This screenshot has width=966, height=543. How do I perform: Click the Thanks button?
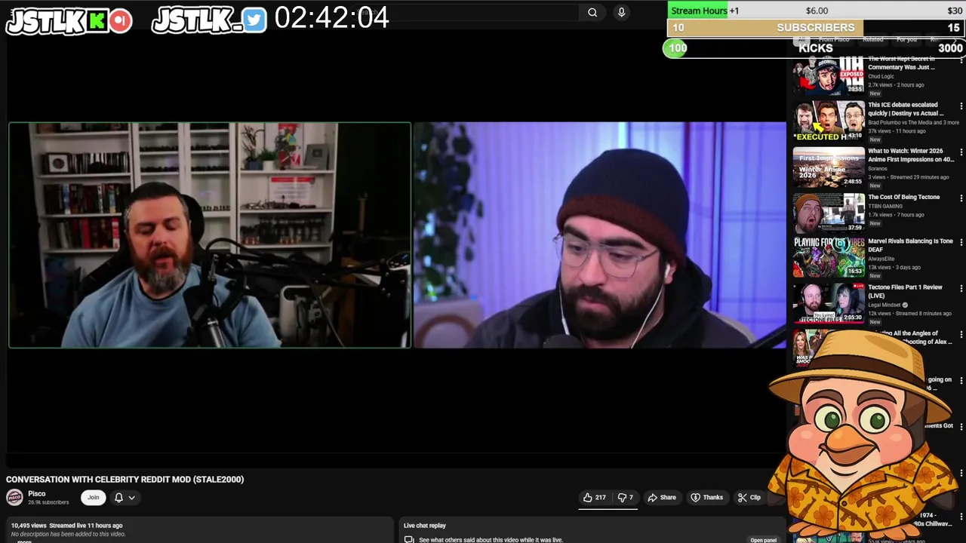(707, 497)
